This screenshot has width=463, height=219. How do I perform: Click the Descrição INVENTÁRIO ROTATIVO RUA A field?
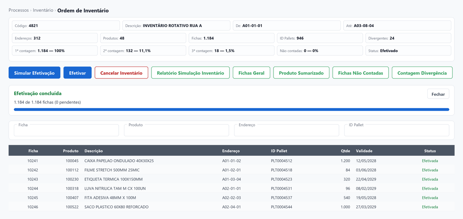pos(176,25)
